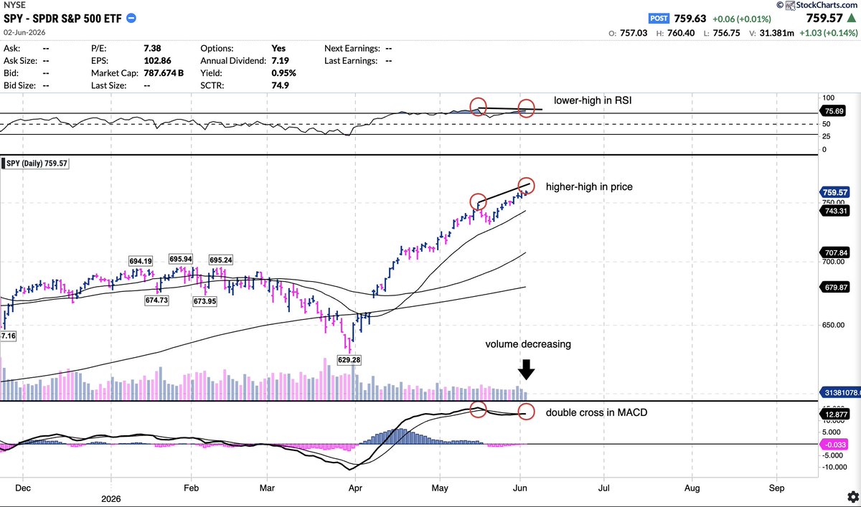Image resolution: width=861 pixels, height=507 pixels.
Task: Click the Bid Size label
Action: (x=21, y=85)
